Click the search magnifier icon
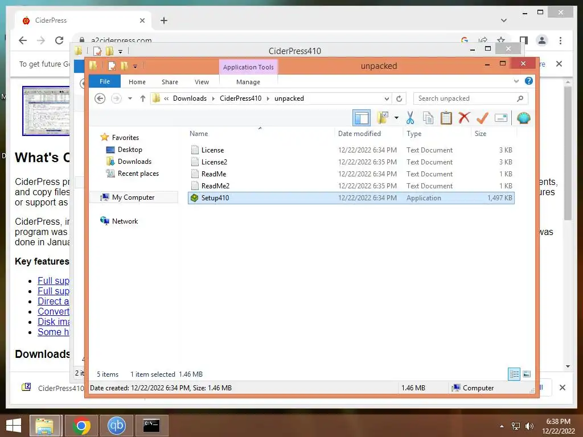The height and width of the screenshot is (437, 583). 520,98
